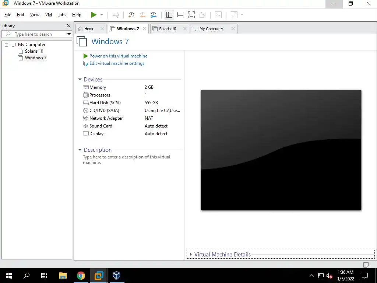This screenshot has height=283, width=377.
Task: Click the muted volume tray icon
Action: point(329,276)
